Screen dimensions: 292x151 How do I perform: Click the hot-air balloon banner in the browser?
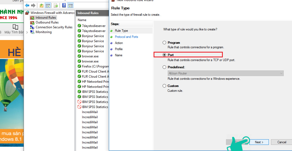(x=12, y=93)
